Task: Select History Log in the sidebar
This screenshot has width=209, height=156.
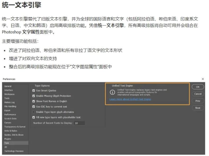Action: (x=10, y=102)
